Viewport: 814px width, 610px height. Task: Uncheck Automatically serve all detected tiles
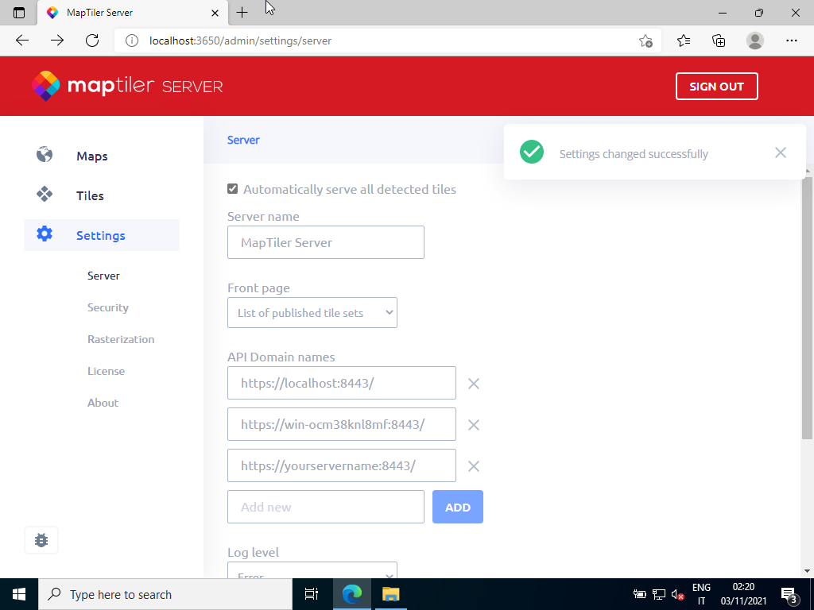232,188
